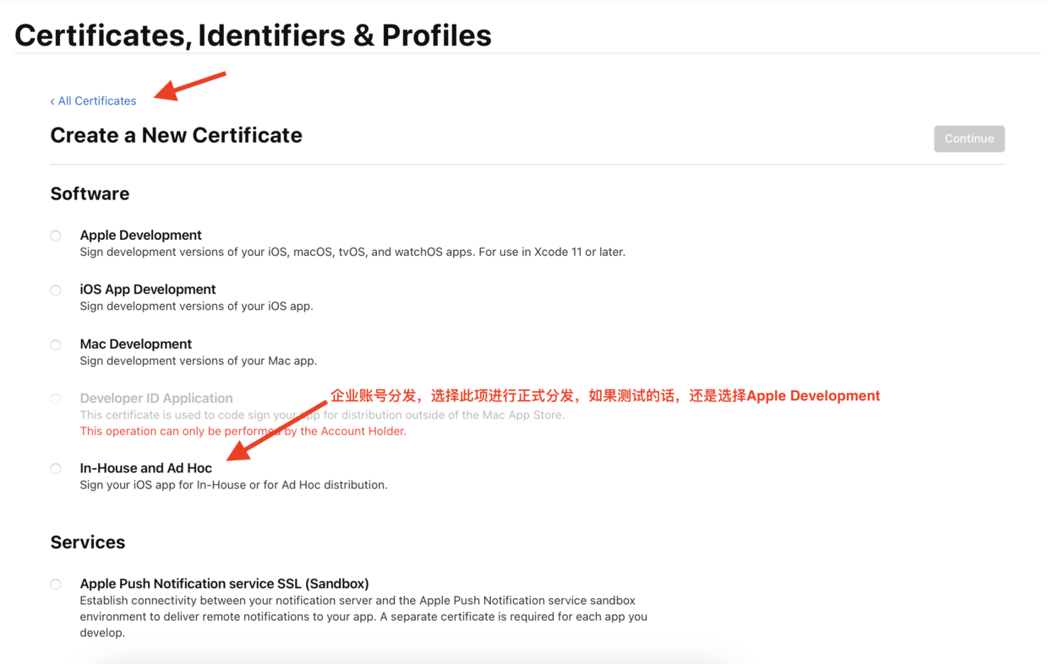Click the disabled Developer ID Application radio
The width and height of the screenshot is (1048, 664).
point(56,399)
